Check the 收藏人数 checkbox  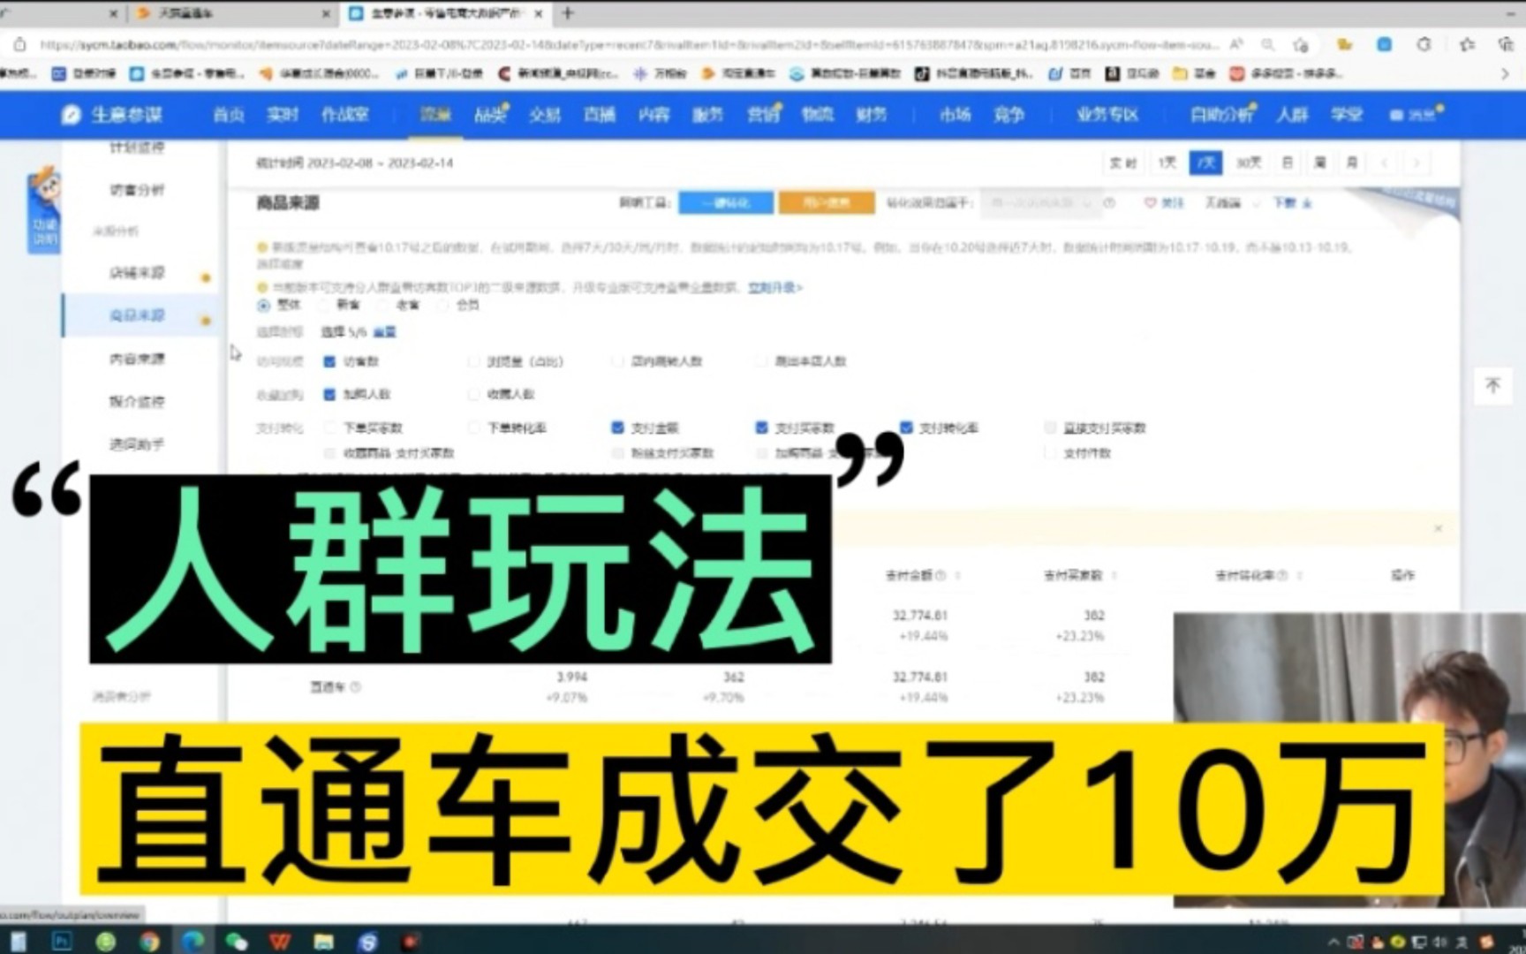473,394
